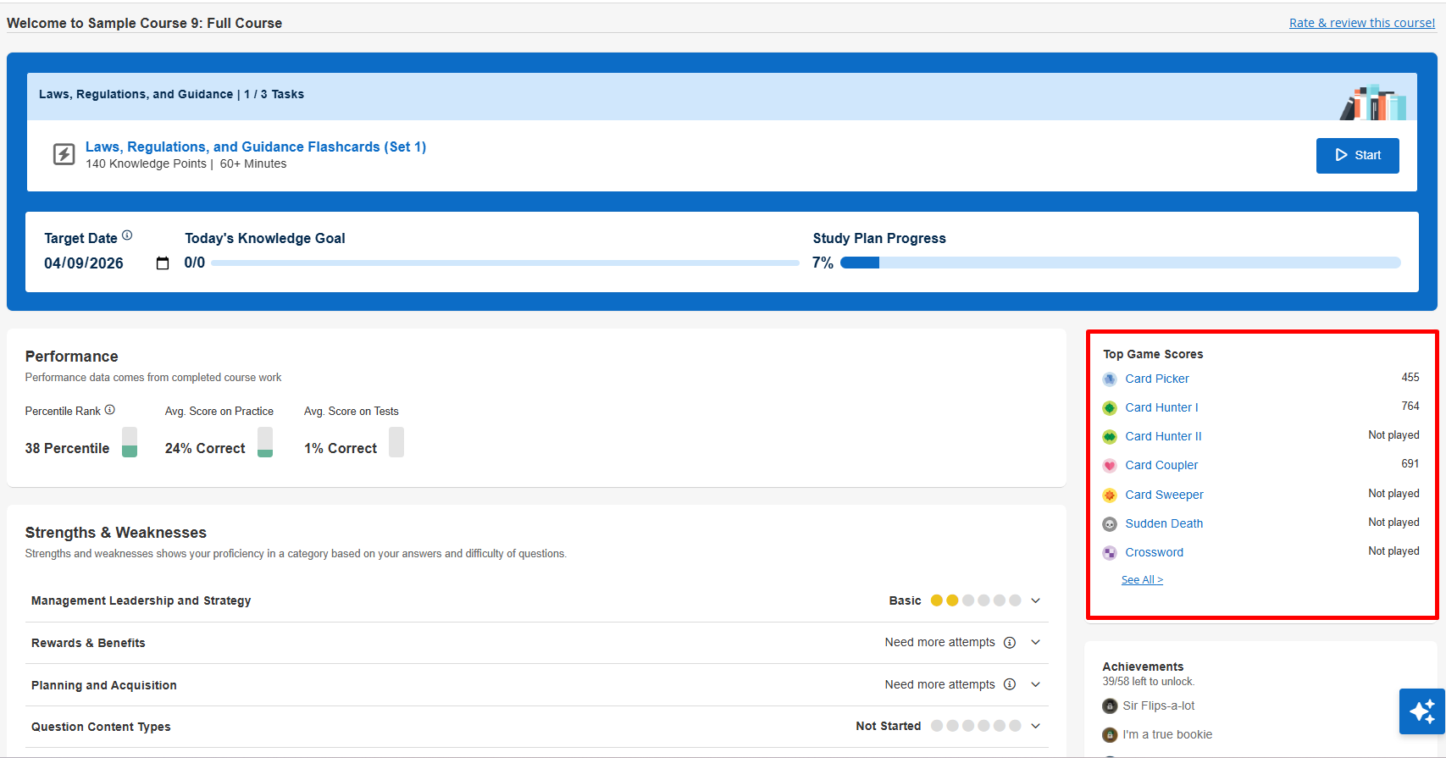
Task: Click Need more attempts for Planning and Acquisition
Action: [940, 684]
